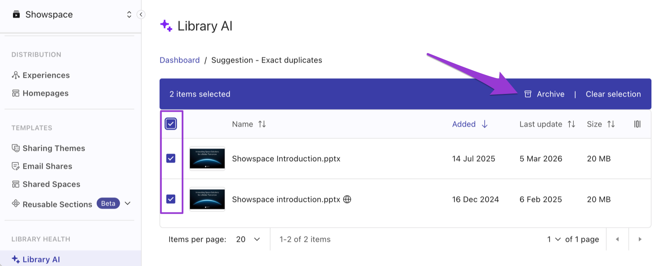
Task: Click the Sharing Themes icon
Action: click(x=16, y=148)
